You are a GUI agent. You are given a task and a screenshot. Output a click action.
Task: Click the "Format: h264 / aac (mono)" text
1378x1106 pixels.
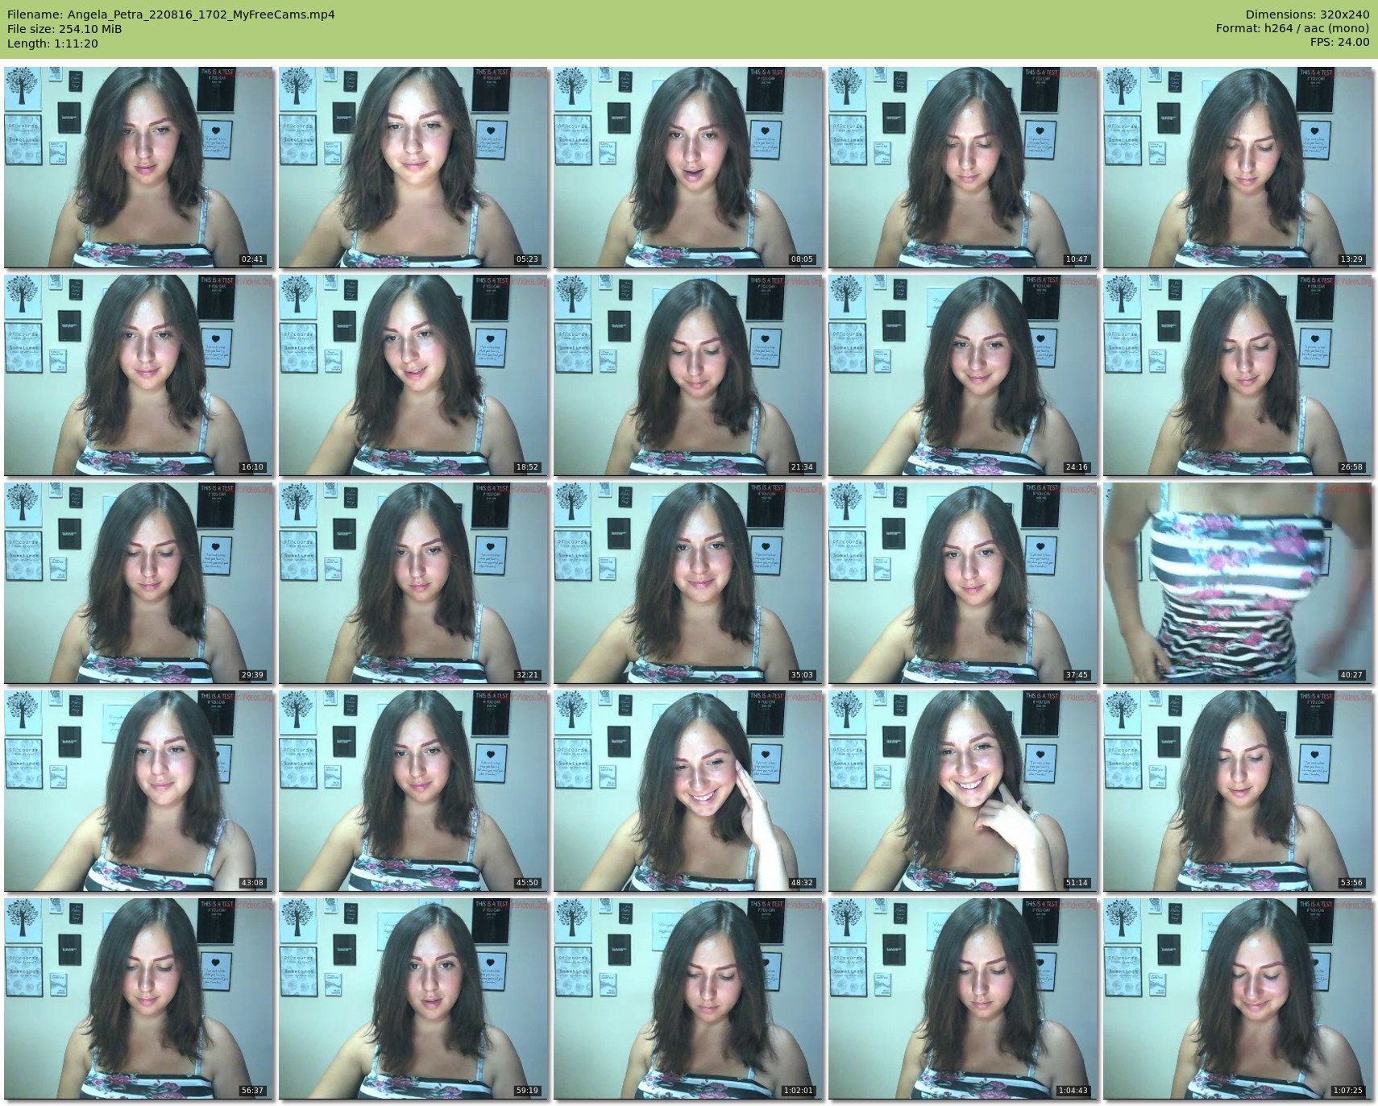coord(1293,29)
